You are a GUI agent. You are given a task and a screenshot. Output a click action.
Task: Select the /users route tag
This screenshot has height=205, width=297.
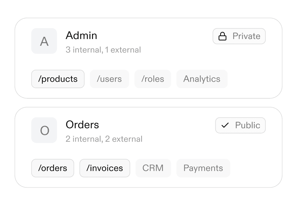(x=109, y=79)
